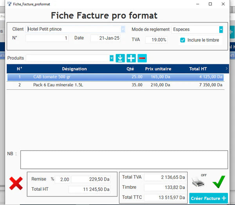Click unit price 165,00 Da

click(160, 77)
